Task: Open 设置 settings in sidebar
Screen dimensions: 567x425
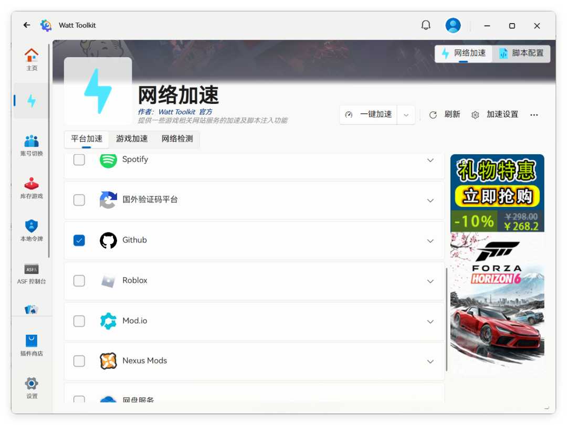Action: pyautogui.click(x=31, y=388)
